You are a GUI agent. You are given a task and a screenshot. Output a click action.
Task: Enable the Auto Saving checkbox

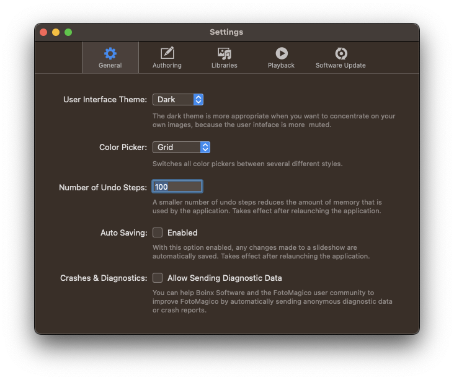click(x=158, y=232)
